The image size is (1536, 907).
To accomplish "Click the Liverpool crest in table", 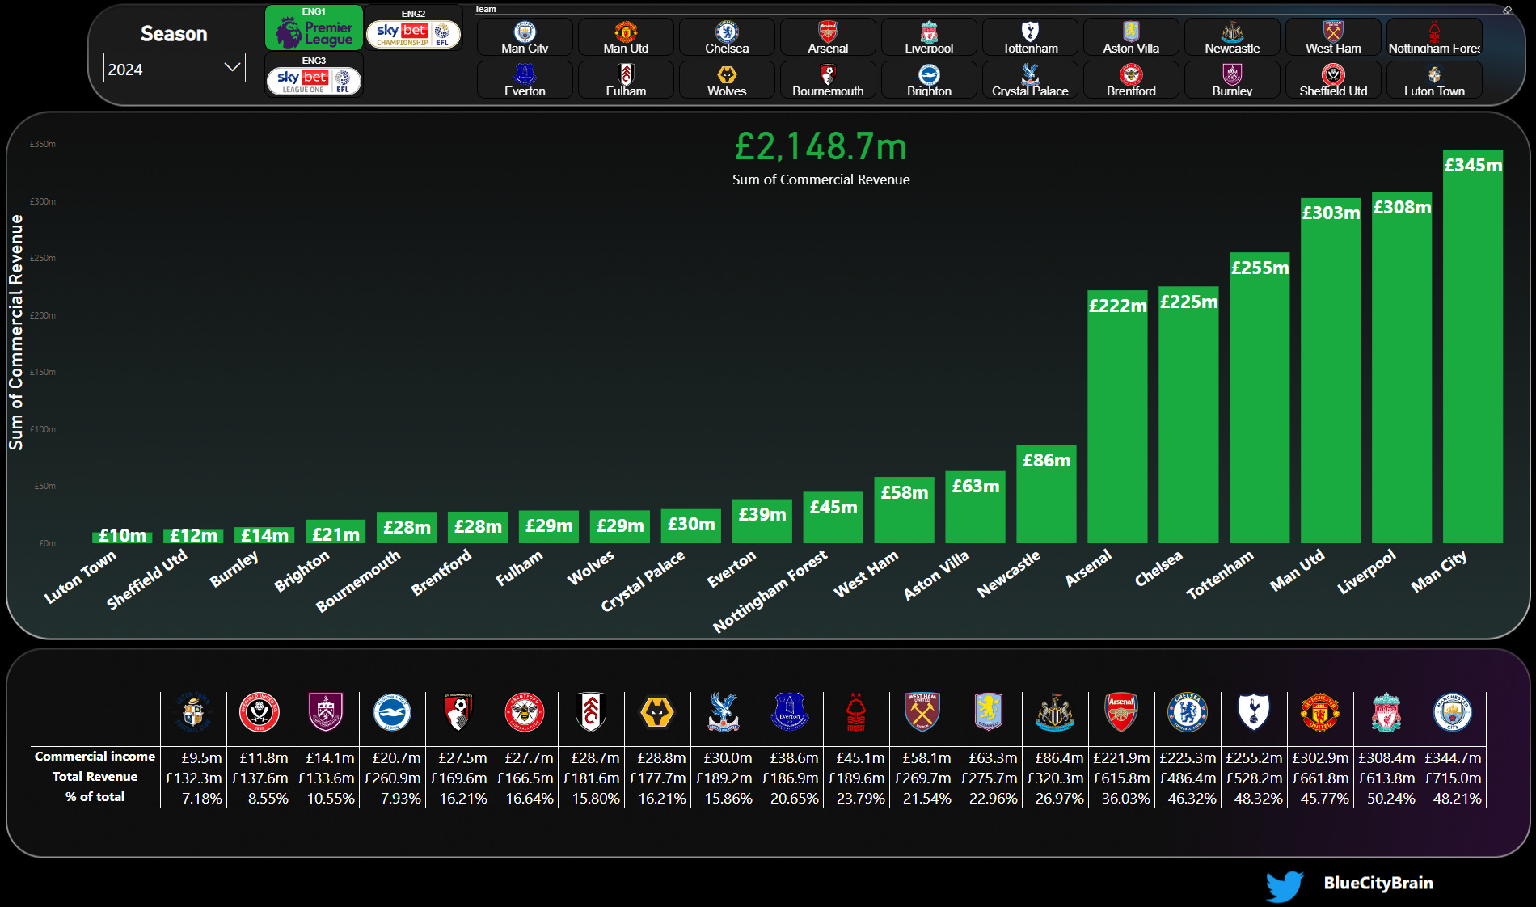I will click(x=1386, y=712).
